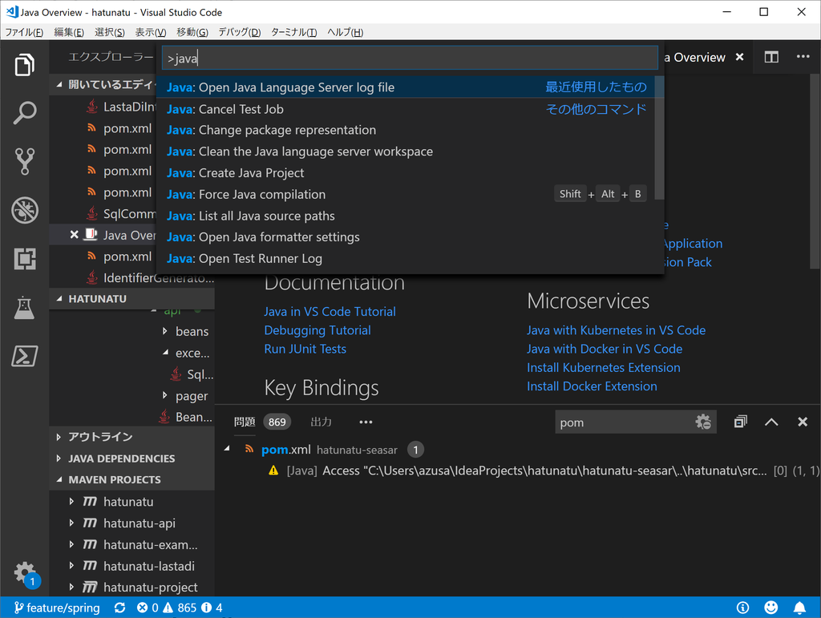Click the command palette input box
This screenshot has height=618, width=821.
coord(410,58)
